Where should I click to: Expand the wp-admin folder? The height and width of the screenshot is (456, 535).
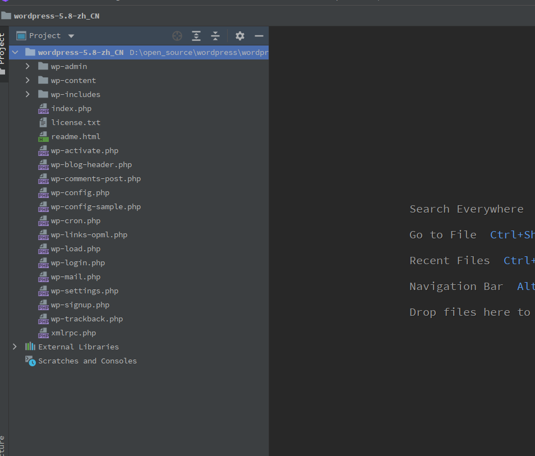27,66
